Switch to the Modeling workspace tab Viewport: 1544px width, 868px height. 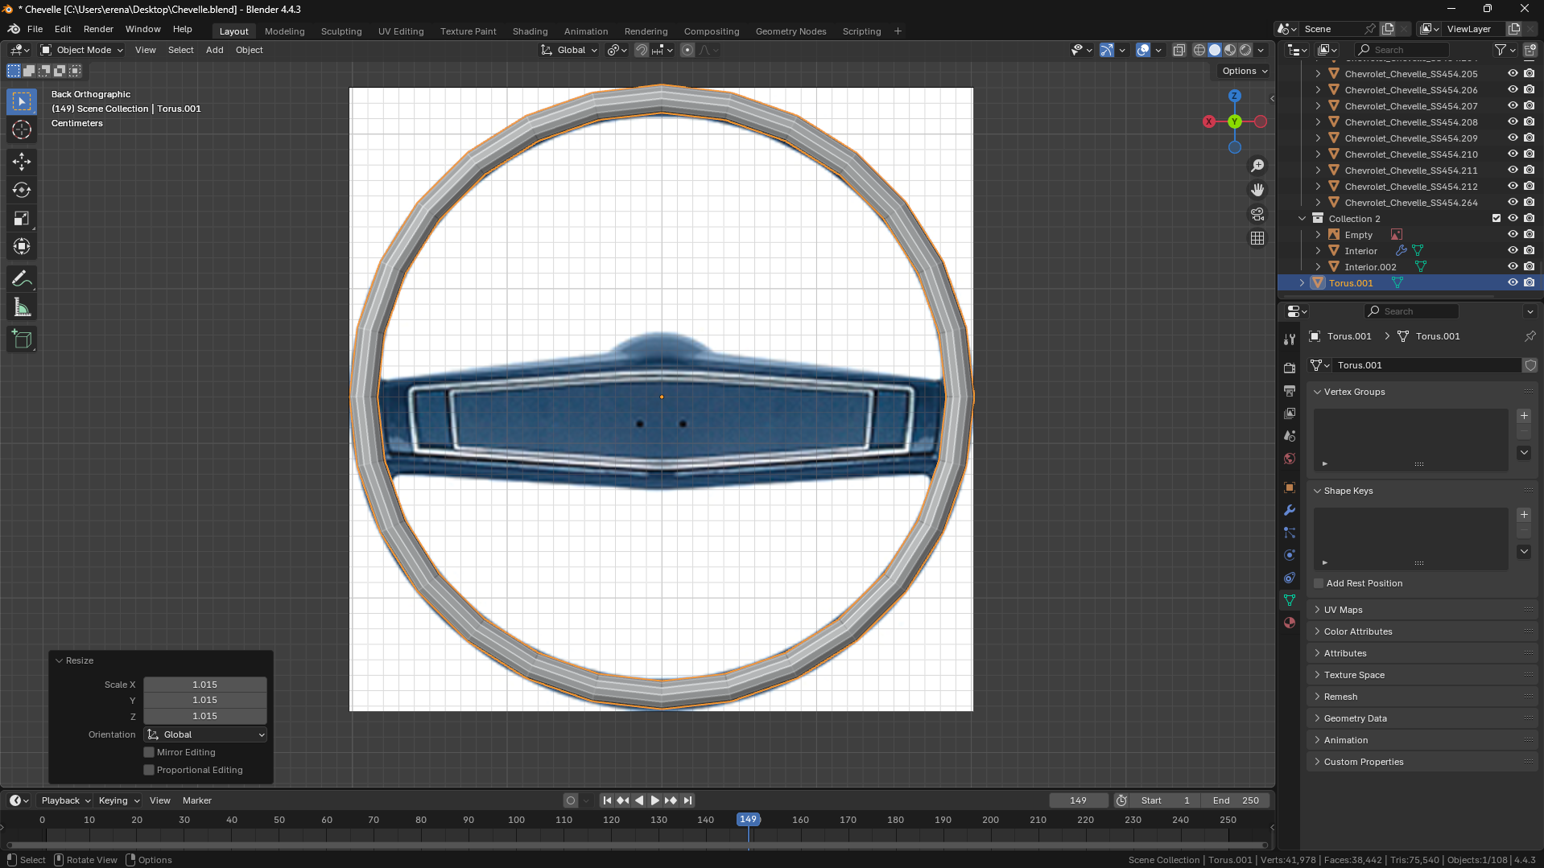(x=285, y=31)
